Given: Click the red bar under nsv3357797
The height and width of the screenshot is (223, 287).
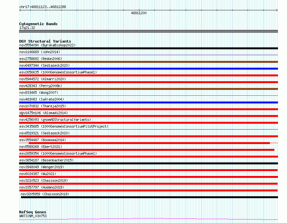Looking at the screenshot, I should tap(148, 190).
